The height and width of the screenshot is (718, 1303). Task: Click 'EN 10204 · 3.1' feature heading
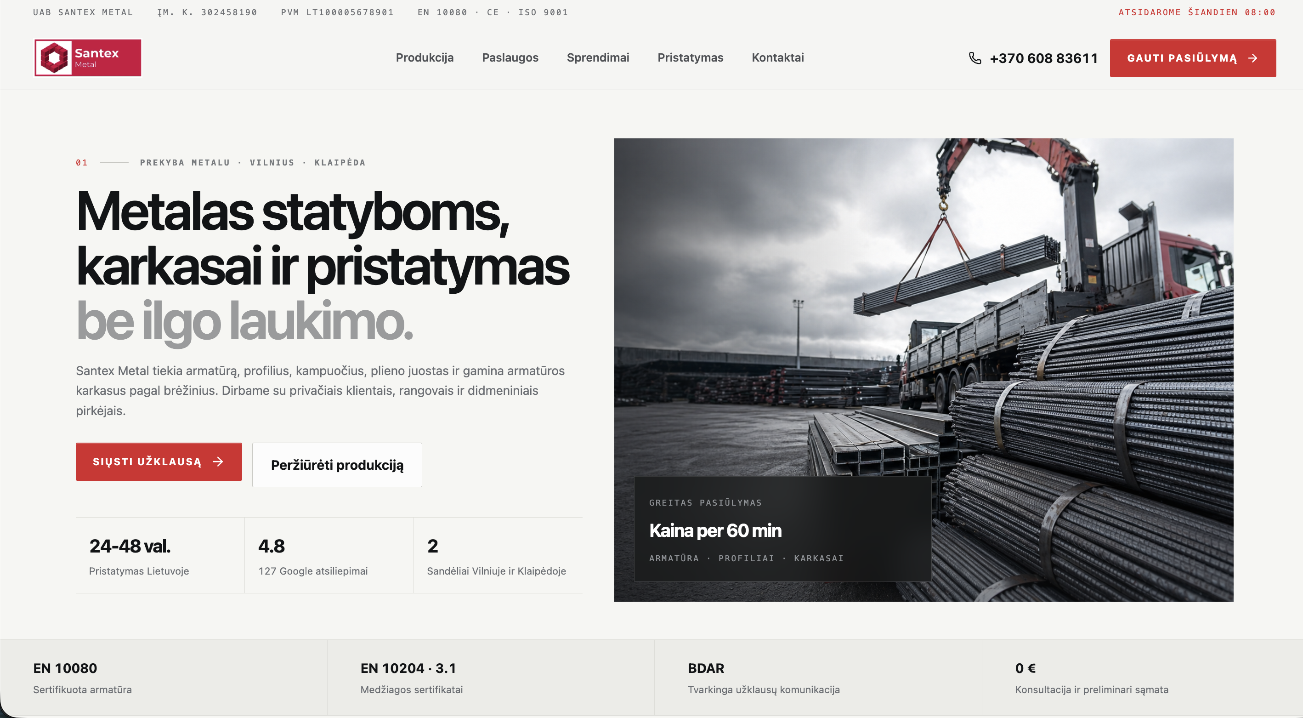[408, 668]
